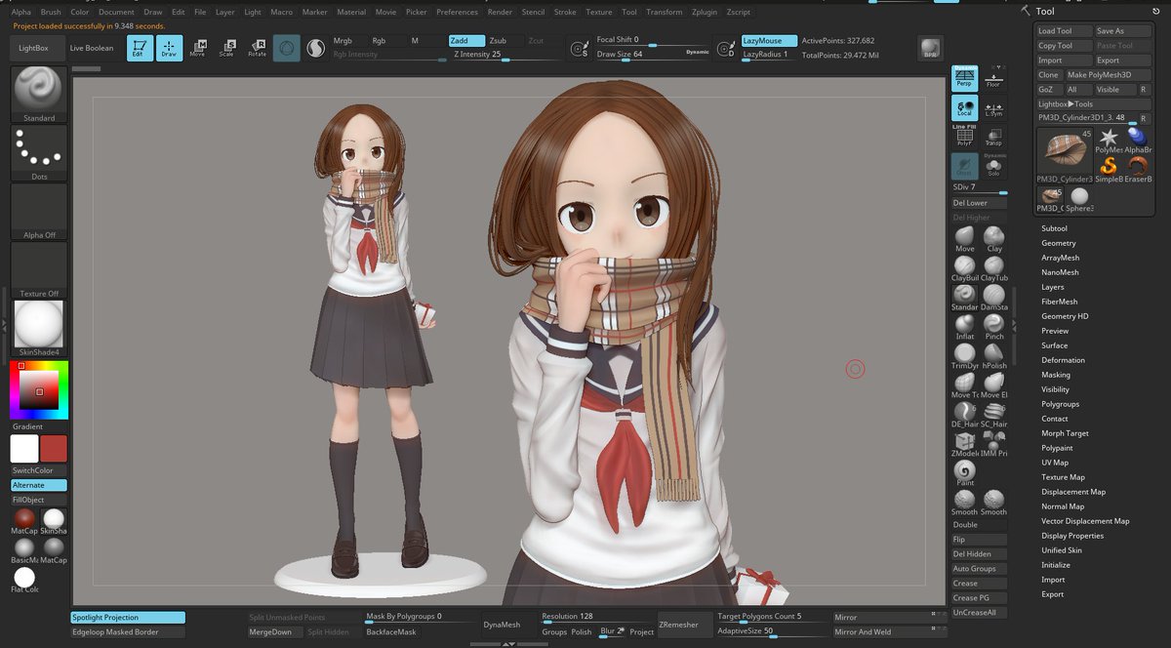Open the Dots stroke selector

[39, 152]
